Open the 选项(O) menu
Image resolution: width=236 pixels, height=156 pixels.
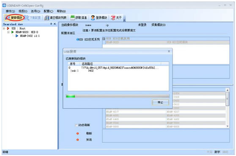36,11
